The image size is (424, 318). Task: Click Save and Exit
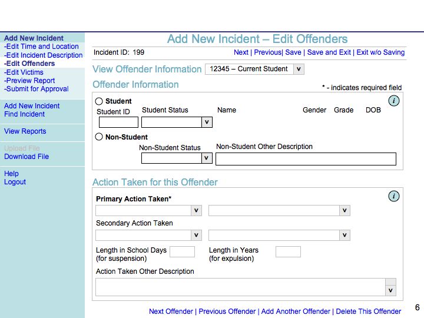[329, 52]
